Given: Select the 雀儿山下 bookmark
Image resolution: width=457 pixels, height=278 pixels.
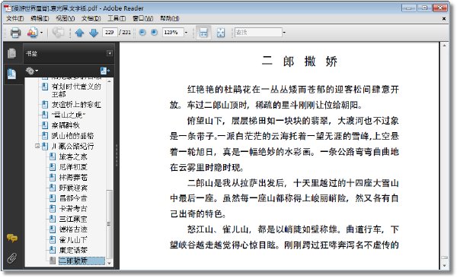Looking at the screenshot, I should [x=73, y=240].
